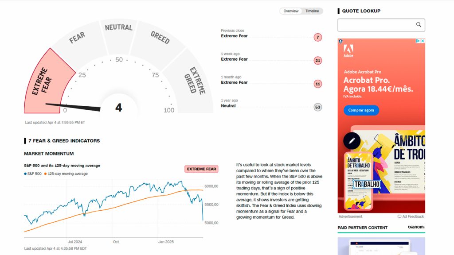This screenshot has width=454, height=255.
Task: Click the Adobe logo in the advertisement
Action: point(348,51)
